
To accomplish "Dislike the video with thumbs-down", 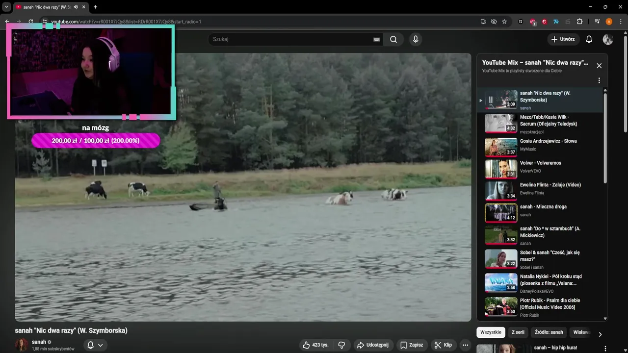I will [x=341, y=345].
